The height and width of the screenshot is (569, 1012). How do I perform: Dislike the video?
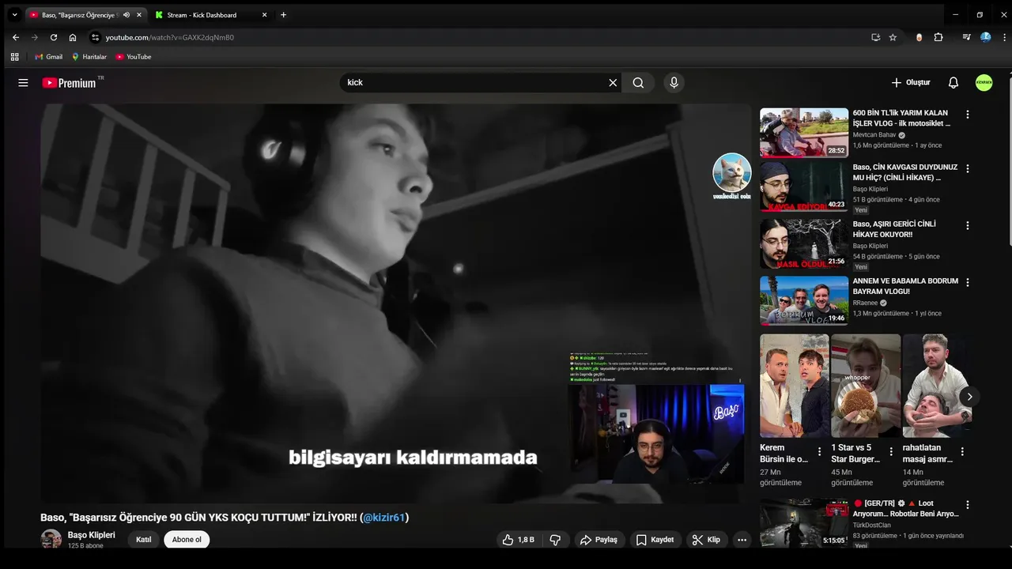coord(555,540)
